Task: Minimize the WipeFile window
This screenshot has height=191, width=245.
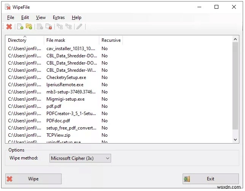Action: coord(199,7)
